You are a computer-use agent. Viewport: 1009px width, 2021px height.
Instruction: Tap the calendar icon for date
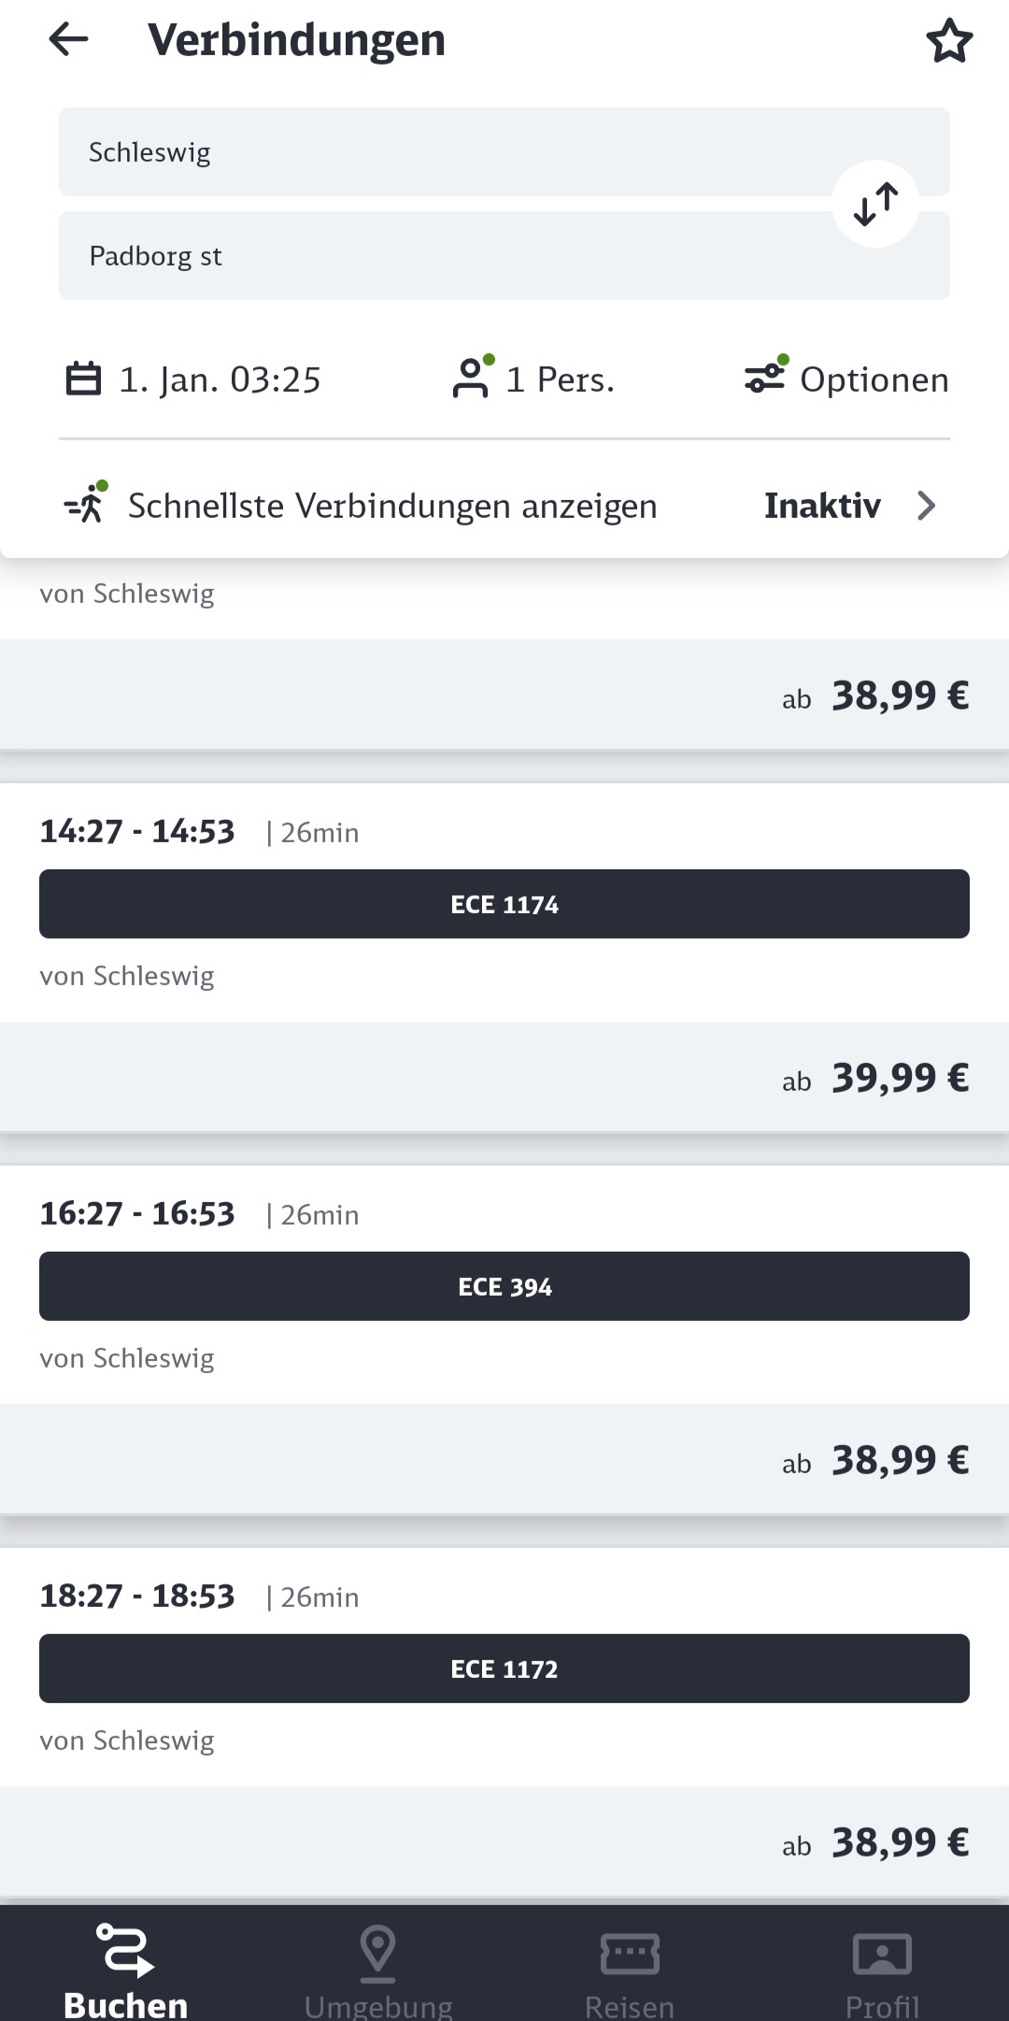(83, 379)
